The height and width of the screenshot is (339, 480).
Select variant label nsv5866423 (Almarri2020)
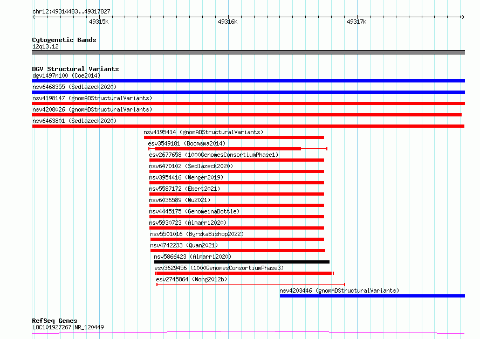(x=193, y=257)
